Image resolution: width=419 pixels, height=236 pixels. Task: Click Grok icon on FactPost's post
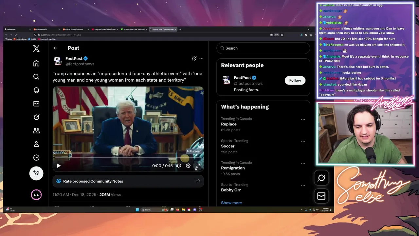point(194,58)
